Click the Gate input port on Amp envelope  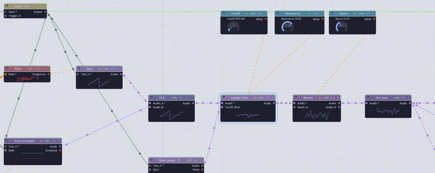click(x=5, y=150)
